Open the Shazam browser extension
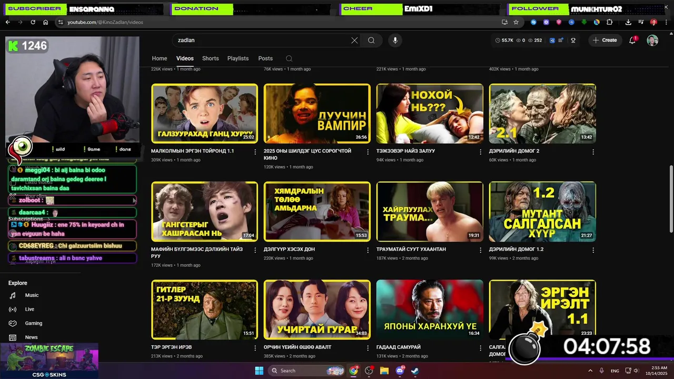 coord(533,22)
